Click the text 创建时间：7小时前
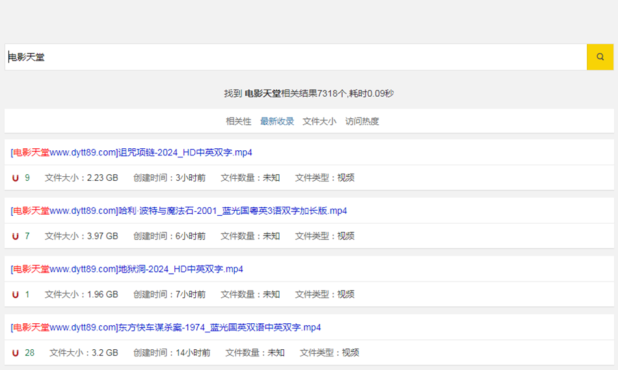 point(170,295)
